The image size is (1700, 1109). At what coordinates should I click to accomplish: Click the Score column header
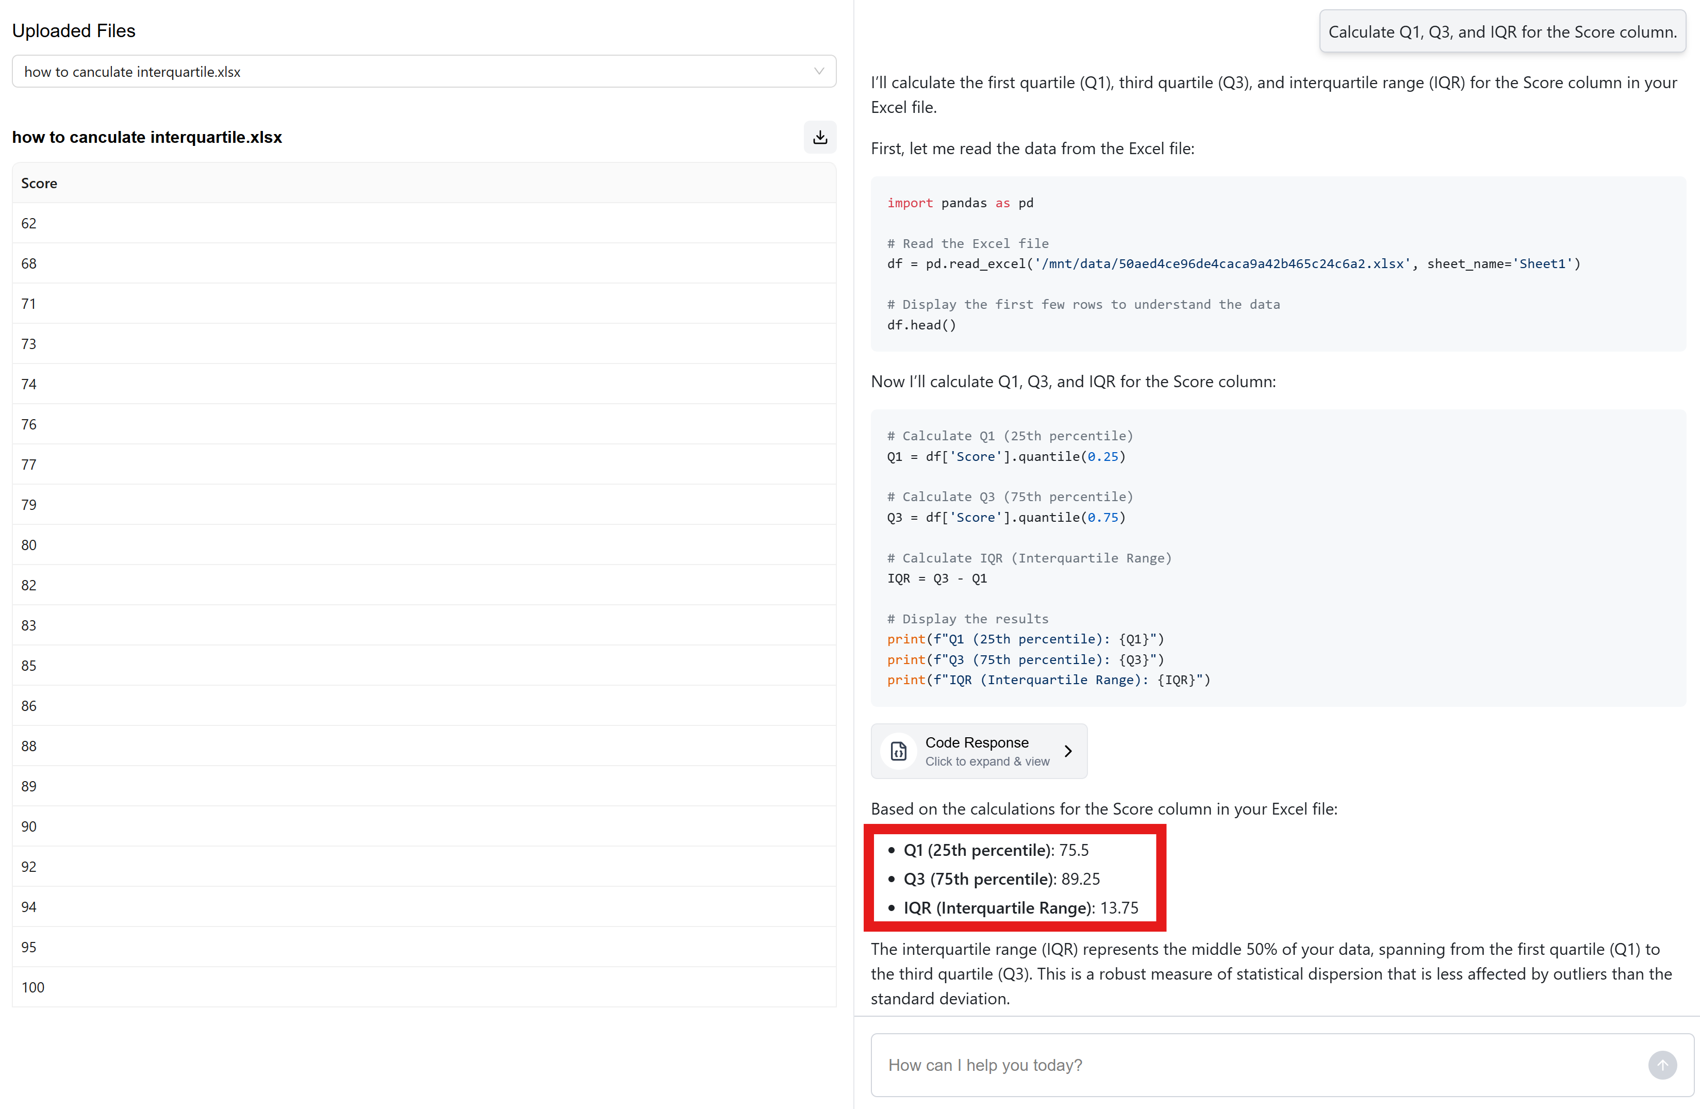(39, 184)
